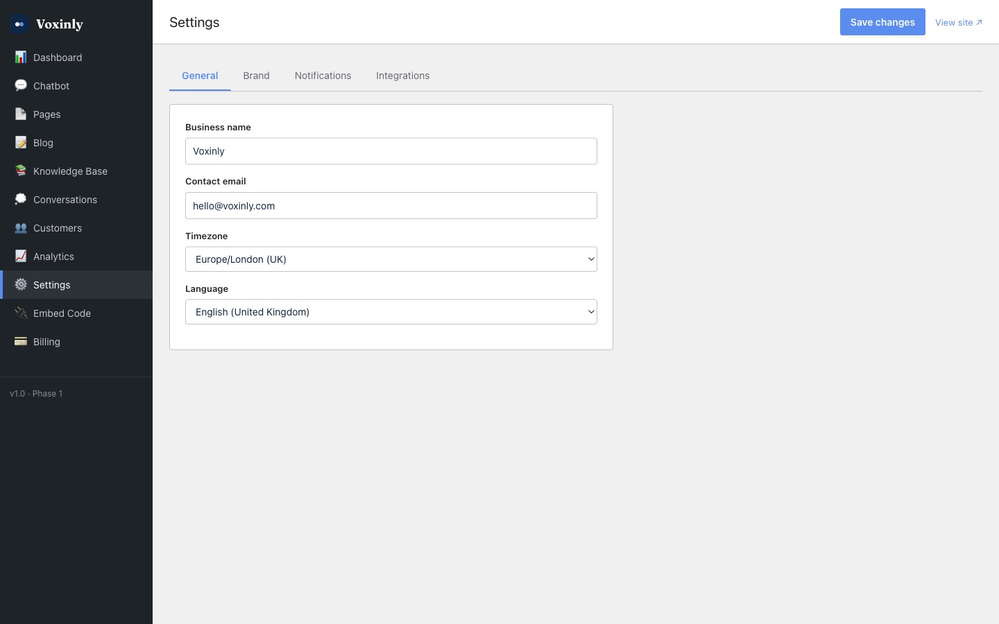Open Embed Code page

76,313
